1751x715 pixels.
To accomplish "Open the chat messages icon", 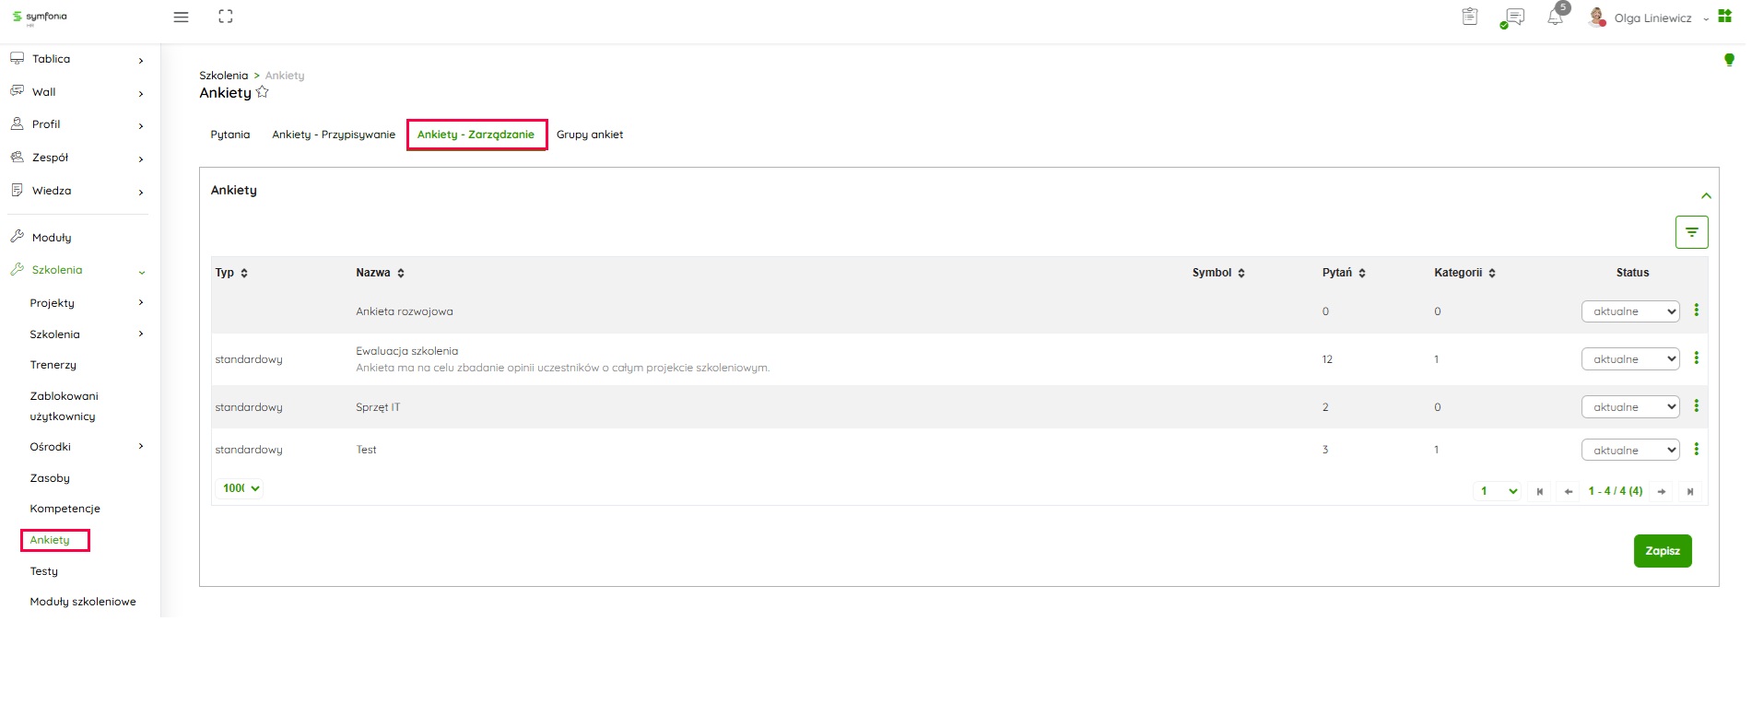I will click(1512, 18).
